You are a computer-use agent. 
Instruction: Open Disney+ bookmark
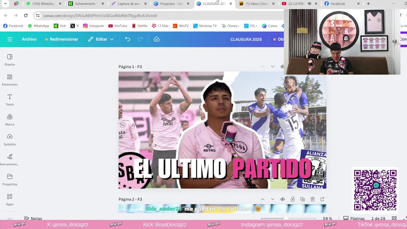(230, 26)
